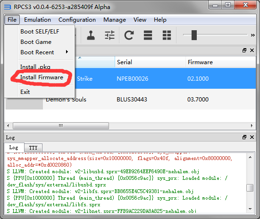The width and height of the screenshot is (260, 219).
Task: Click the Refresh game list icon
Action: (129, 35)
